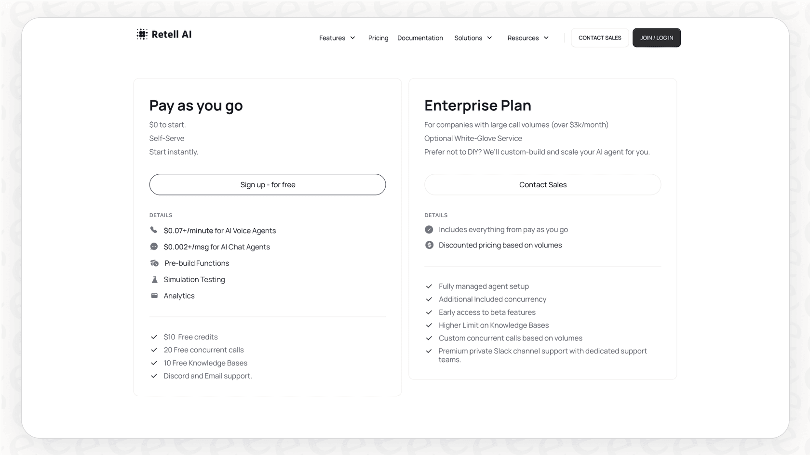Click the Pre-build Functions icon

pyautogui.click(x=154, y=263)
